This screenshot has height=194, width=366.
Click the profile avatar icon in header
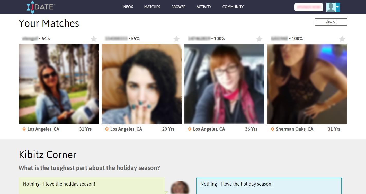point(331,7)
